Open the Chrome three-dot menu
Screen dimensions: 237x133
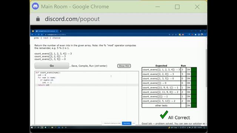205,34
